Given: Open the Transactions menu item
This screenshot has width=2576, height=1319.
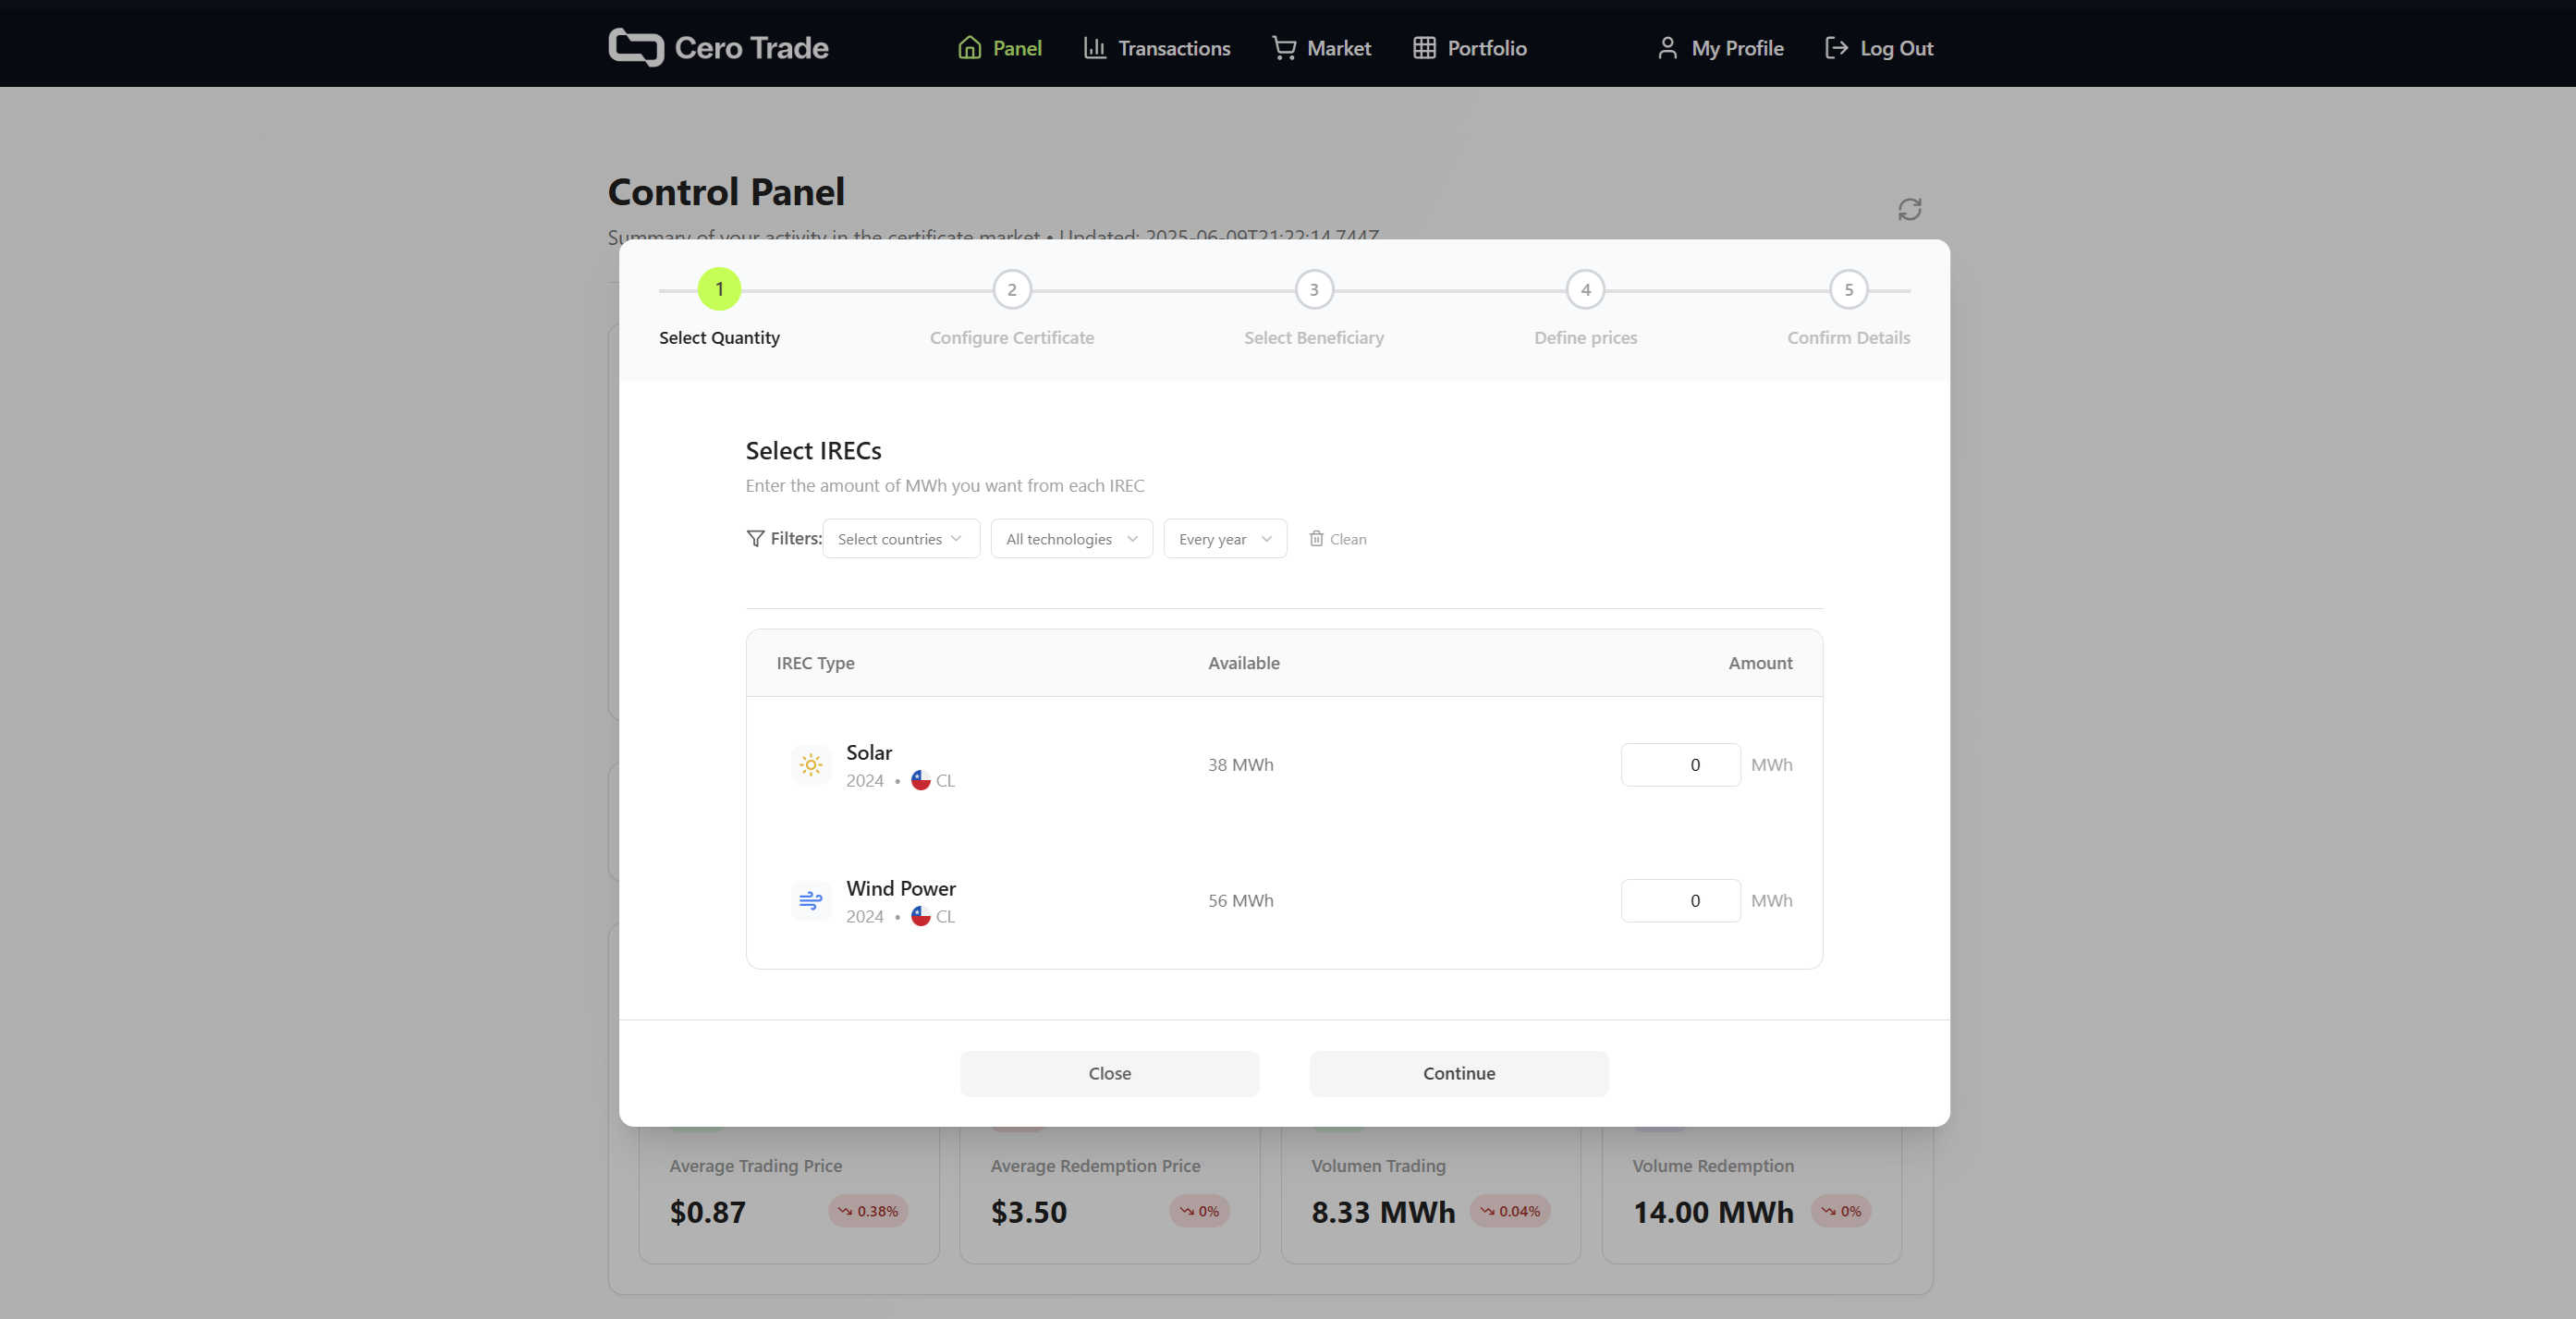Looking at the screenshot, I should (1157, 48).
